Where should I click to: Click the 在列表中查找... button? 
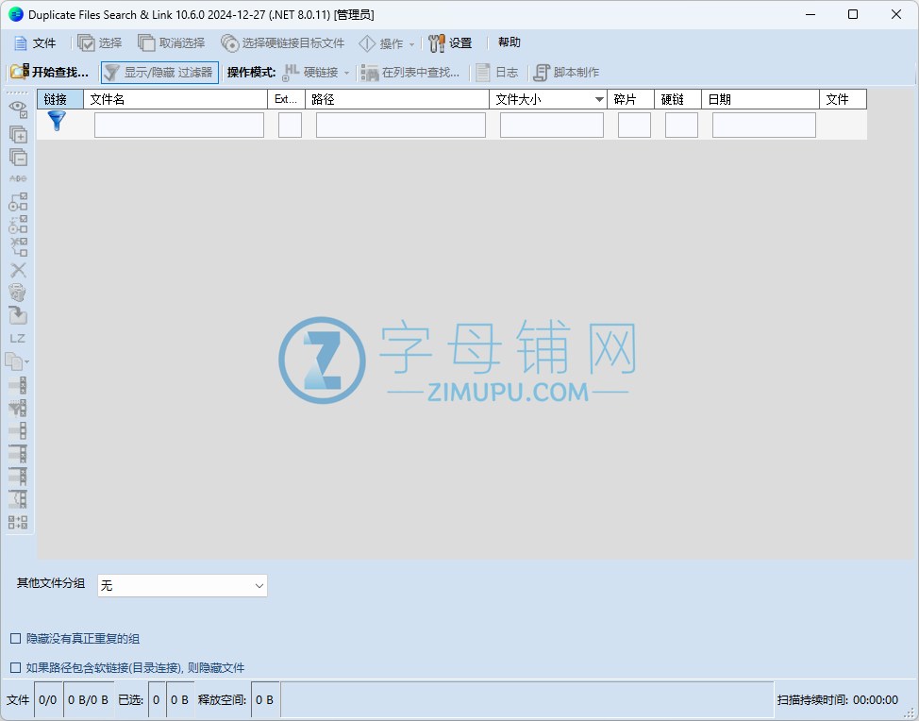pos(410,73)
